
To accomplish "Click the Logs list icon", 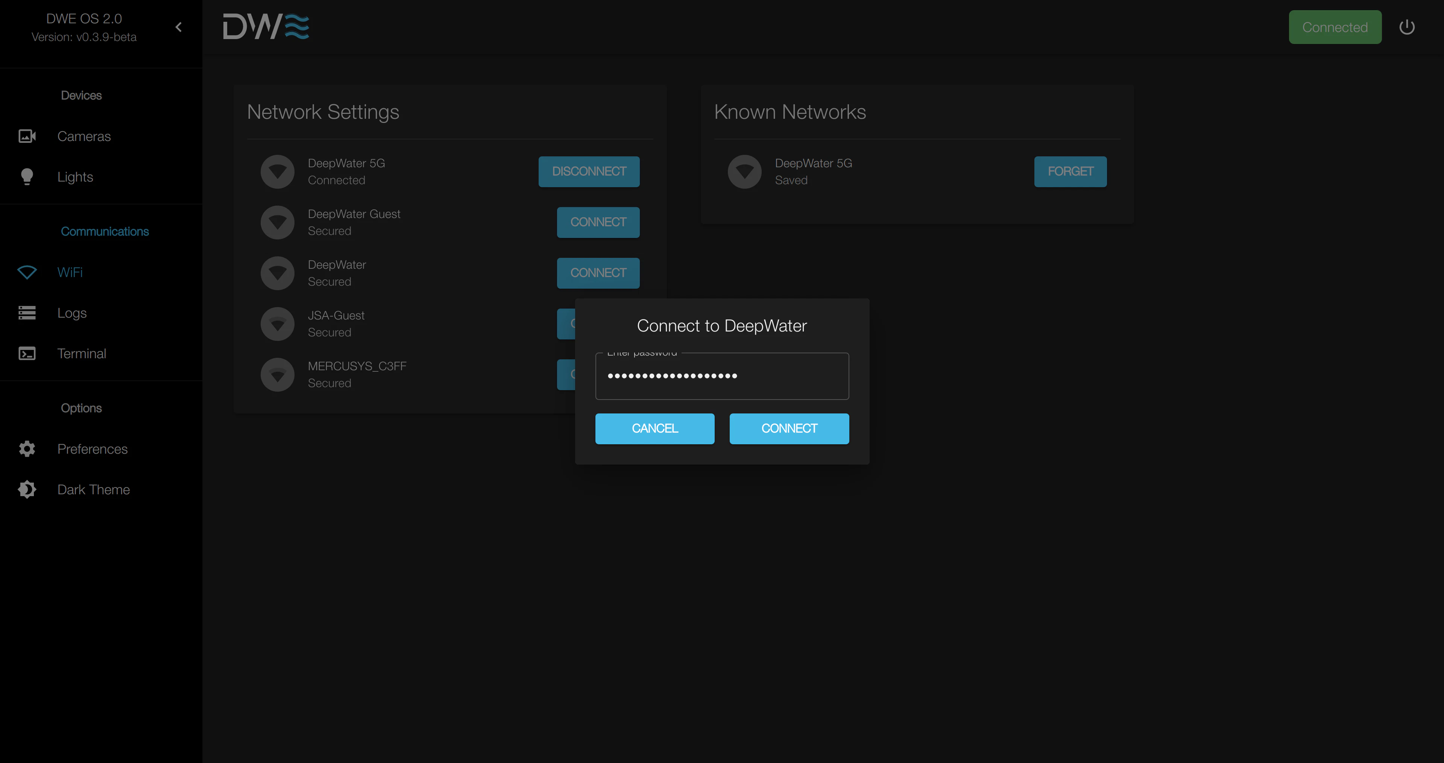I will click(x=27, y=313).
